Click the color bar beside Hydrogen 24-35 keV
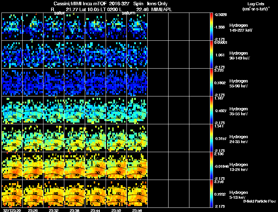Screen dimensions: 278x212 tap(211, 138)
